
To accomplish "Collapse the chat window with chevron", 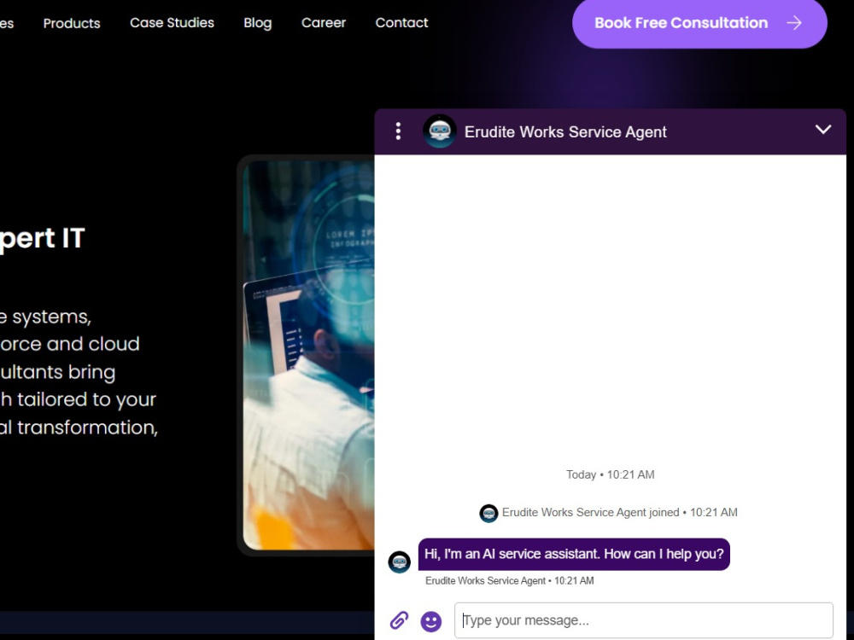I will pos(823,130).
